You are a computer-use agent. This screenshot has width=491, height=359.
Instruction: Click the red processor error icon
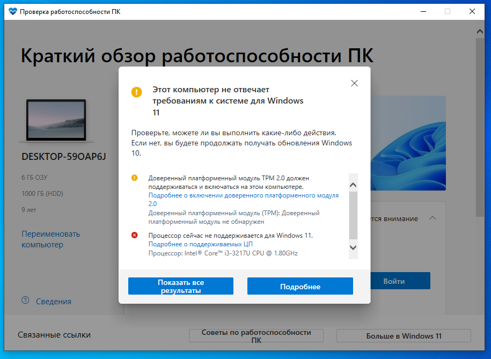134,235
